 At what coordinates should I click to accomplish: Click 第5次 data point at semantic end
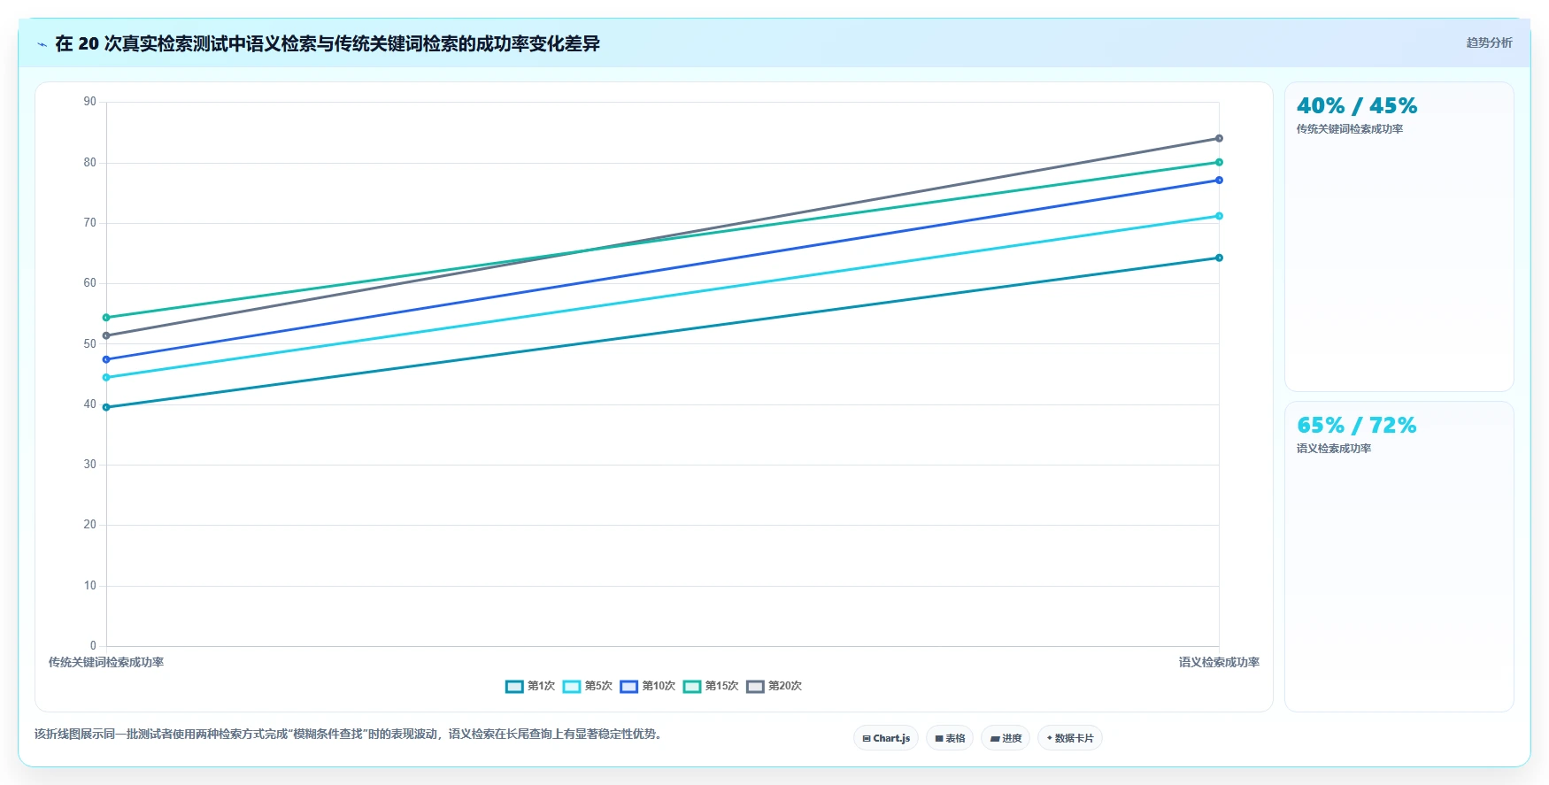1219,216
